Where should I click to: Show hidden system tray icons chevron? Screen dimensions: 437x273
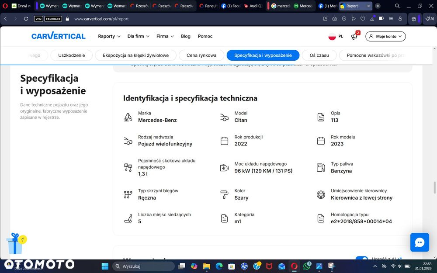(375, 266)
